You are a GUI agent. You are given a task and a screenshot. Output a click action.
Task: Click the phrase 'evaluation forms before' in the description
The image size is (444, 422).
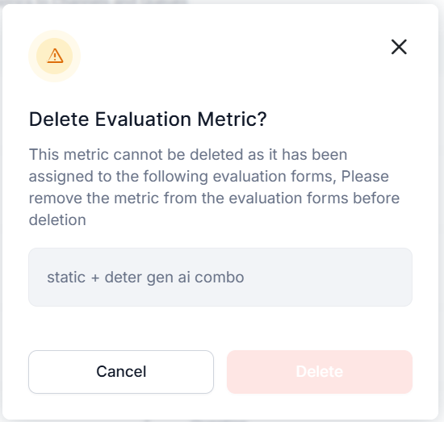[x=314, y=198]
